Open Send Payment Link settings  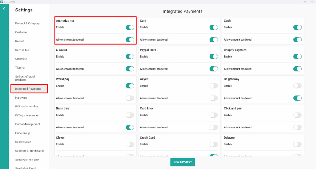tap(27, 160)
